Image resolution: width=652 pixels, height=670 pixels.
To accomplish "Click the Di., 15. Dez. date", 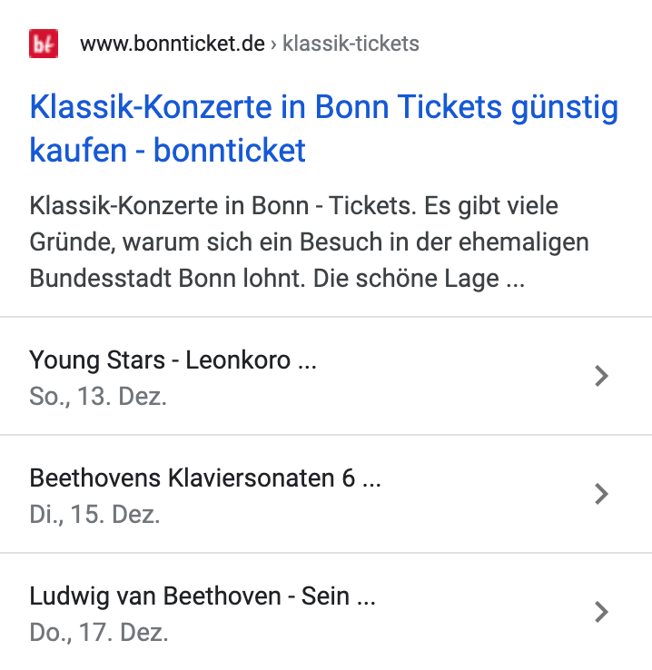I will point(94,515).
